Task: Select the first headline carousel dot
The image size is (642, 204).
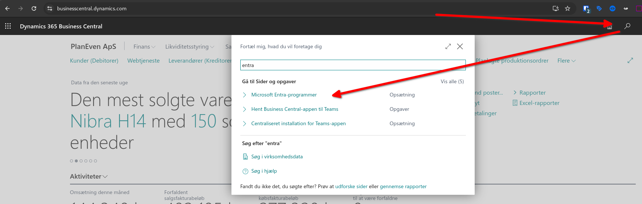Action: coord(71,161)
